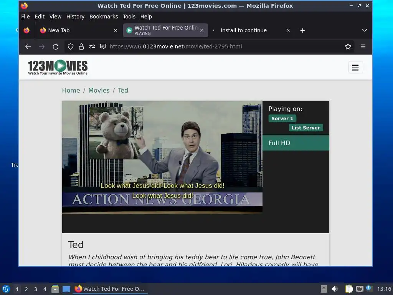
Task: Open the Bookmarks menu
Action: 104,17
